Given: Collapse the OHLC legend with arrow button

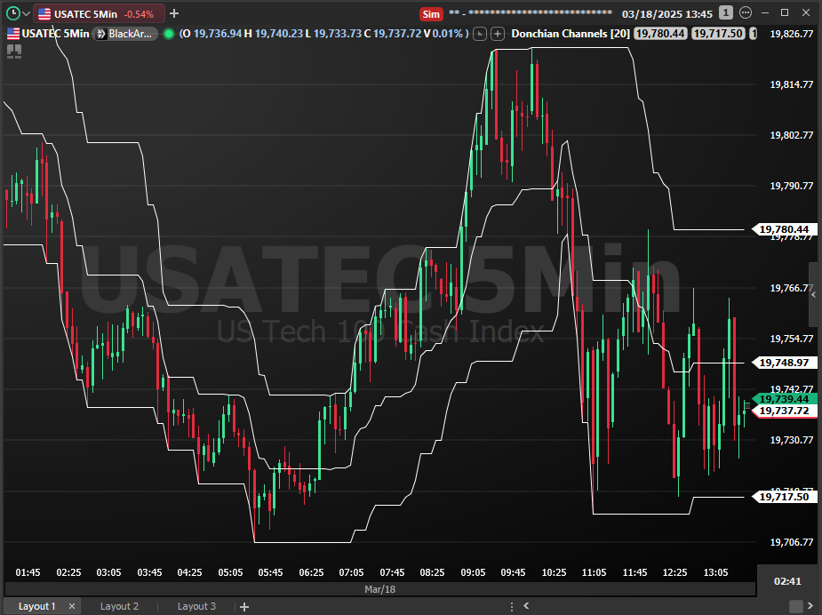Looking at the screenshot, I should (481, 34).
